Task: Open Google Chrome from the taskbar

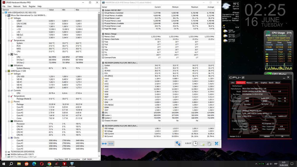Action: point(49,164)
